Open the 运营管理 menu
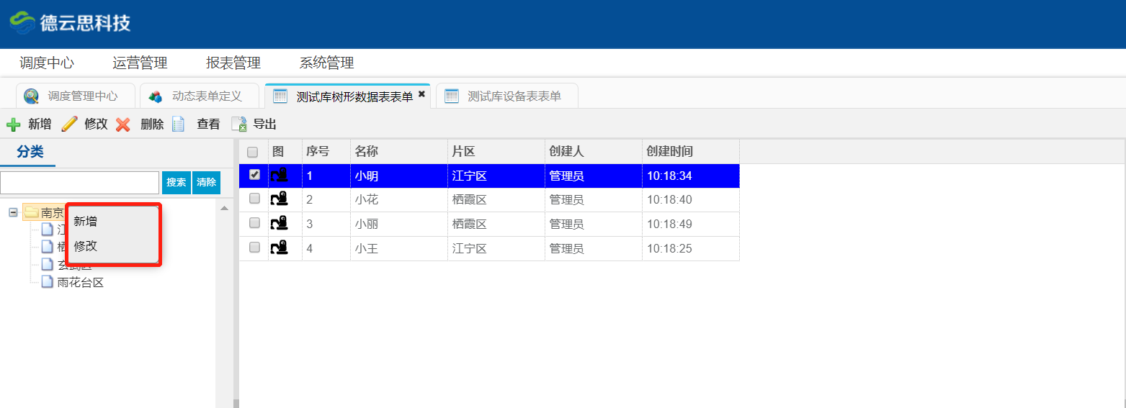 coord(140,63)
